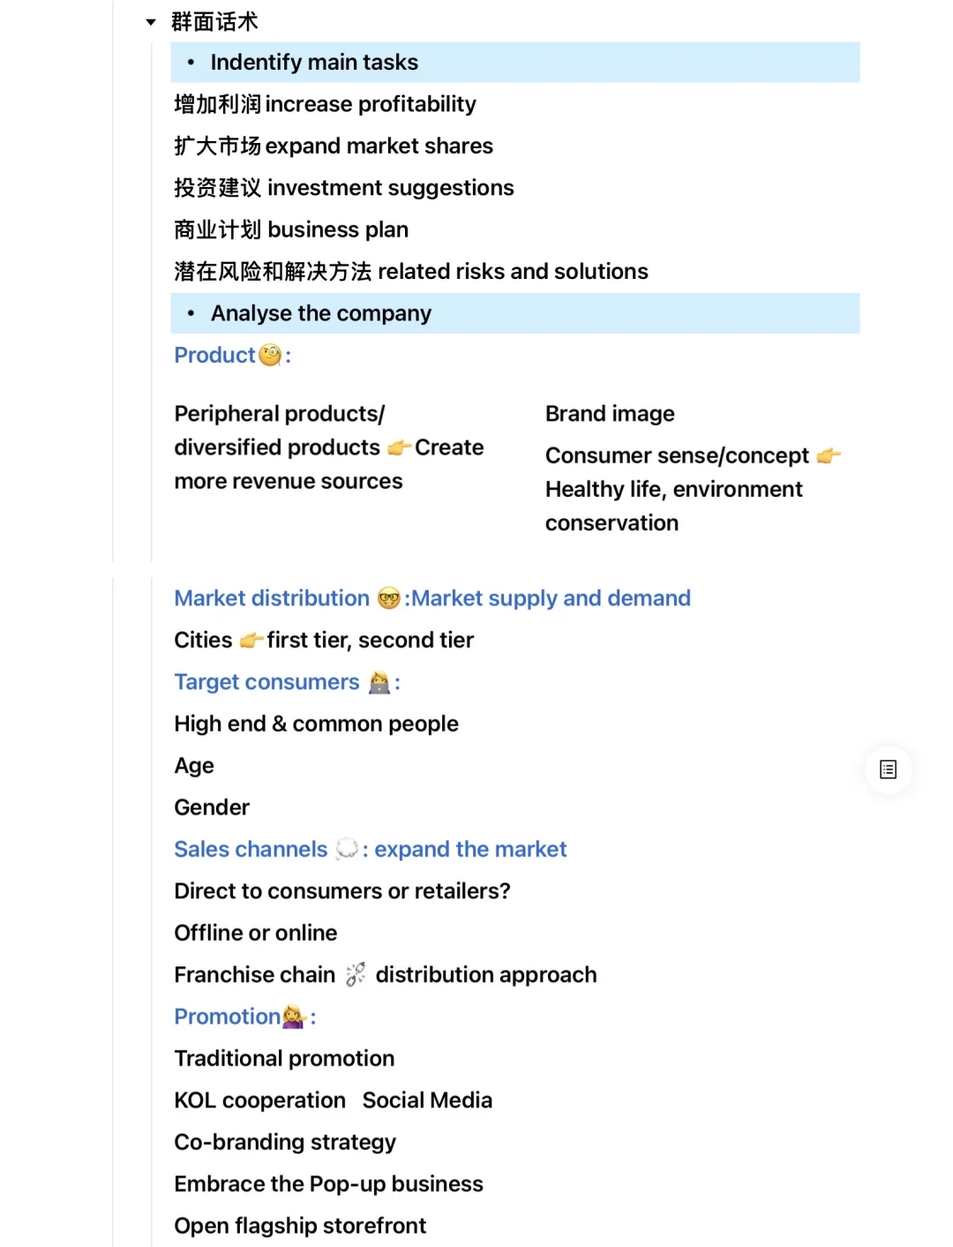Open the outline list floating button
The height and width of the screenshot is (1247, 953).
[x=888, y=770]
